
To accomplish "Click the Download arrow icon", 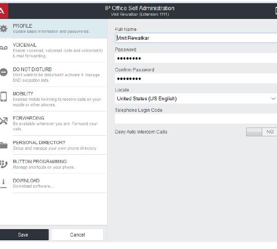I will (x=4, y=183).
